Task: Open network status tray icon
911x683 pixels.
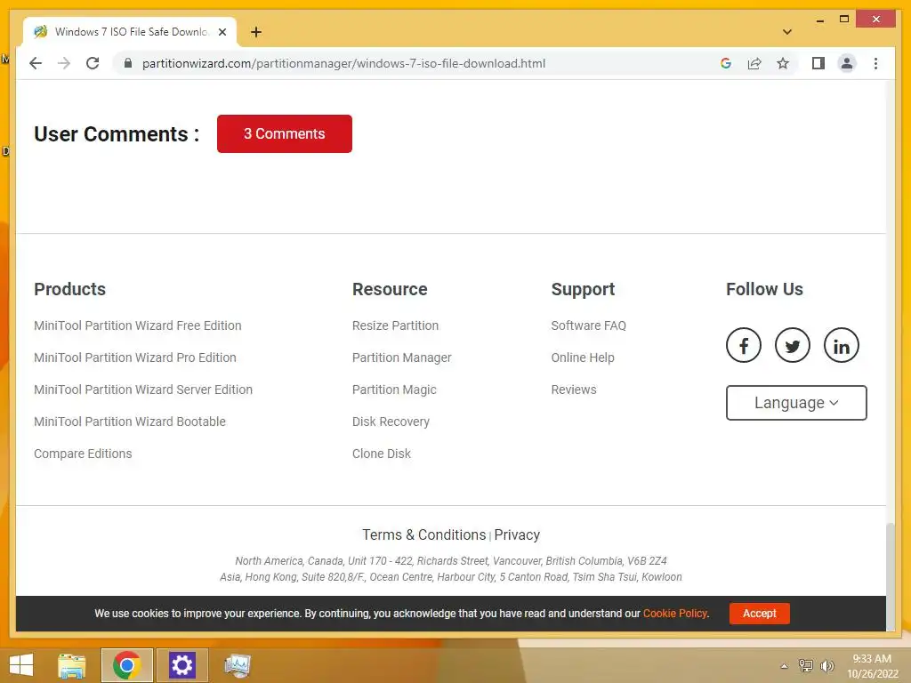Action: (x=806, y=665)
